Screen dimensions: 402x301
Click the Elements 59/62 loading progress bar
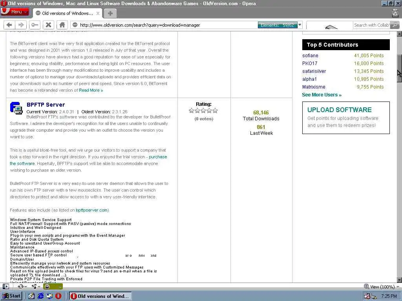[x=278, y=25]
